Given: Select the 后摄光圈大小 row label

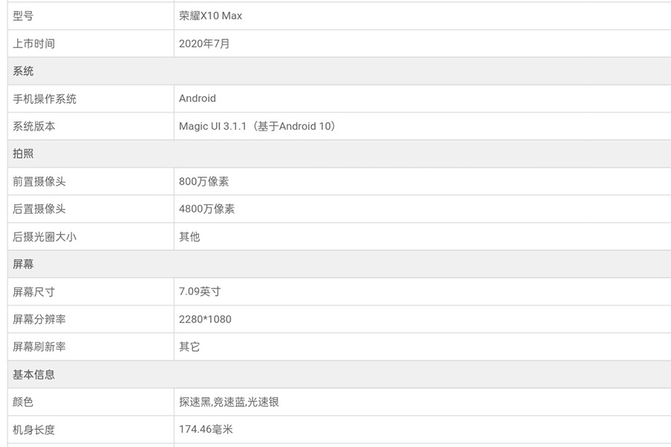Looking at the screenshot, I should 44,237.
